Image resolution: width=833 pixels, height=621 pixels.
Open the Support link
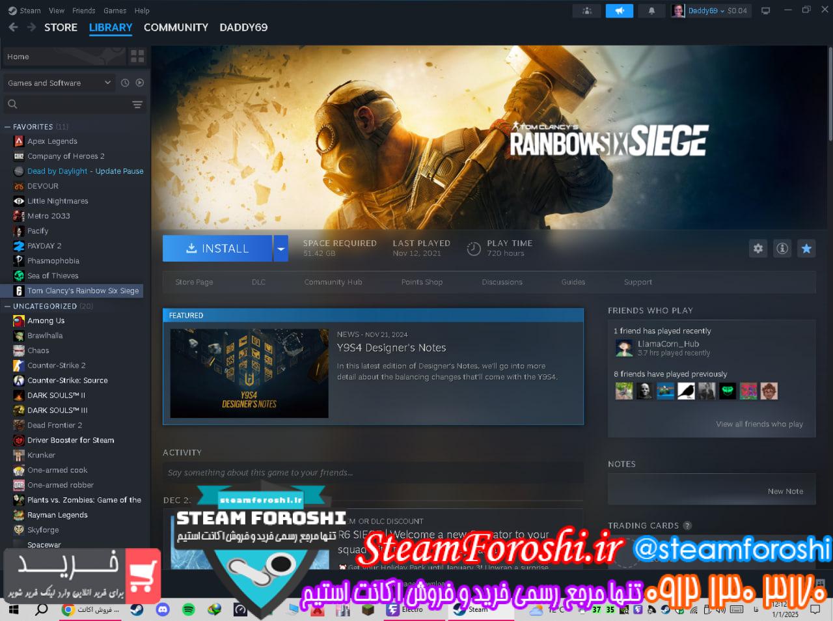coord(638,282)
